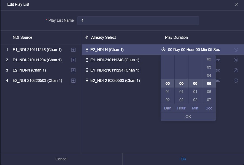This screenshot has height=165, width=244.
Task: Select source row E1_NDI-210111246 (Chan 1)
Action: click(41, 50)
